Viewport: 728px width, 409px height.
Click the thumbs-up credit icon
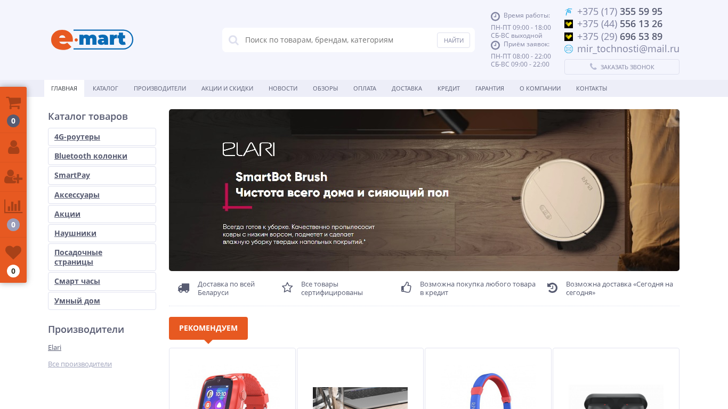coord(406,288)
